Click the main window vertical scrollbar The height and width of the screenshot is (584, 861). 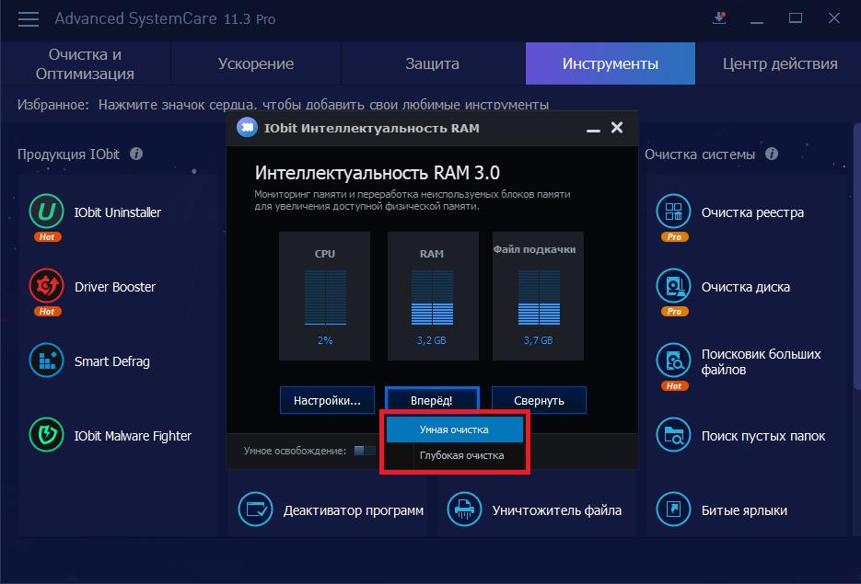856,258
